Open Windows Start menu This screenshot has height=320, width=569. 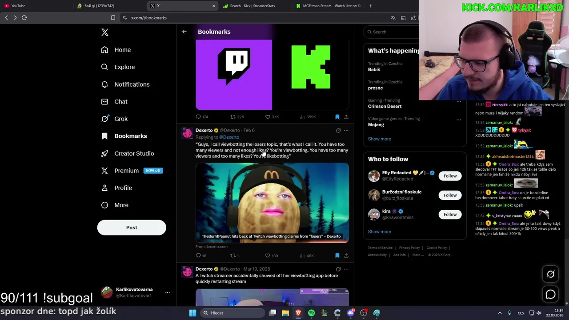pos(192,313)
